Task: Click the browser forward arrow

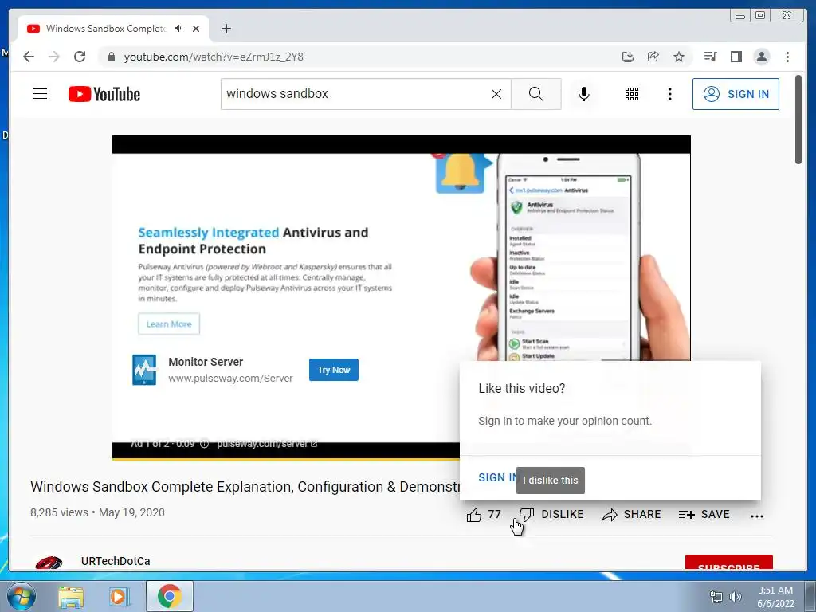Action: (54, 57)
